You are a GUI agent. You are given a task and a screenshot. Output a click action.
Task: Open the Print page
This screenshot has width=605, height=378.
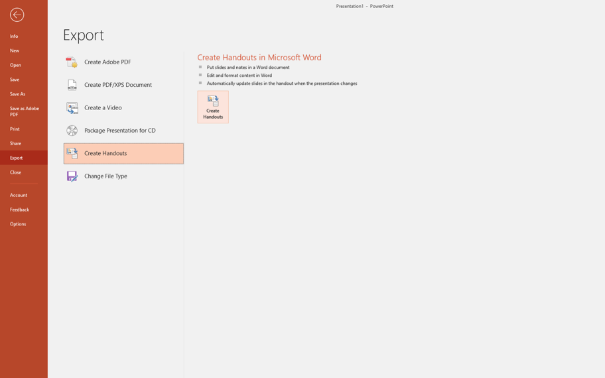click(15, 129)
